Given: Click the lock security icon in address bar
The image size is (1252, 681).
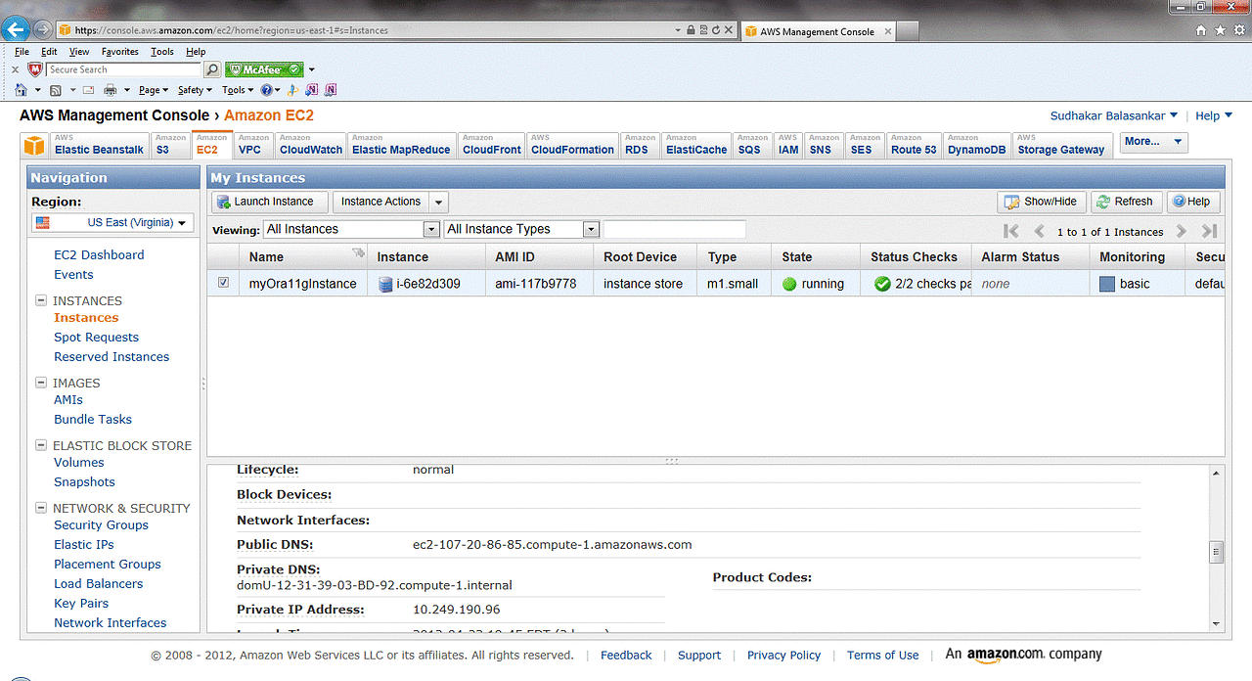Looking at the screenshot, I should [691, 30].
